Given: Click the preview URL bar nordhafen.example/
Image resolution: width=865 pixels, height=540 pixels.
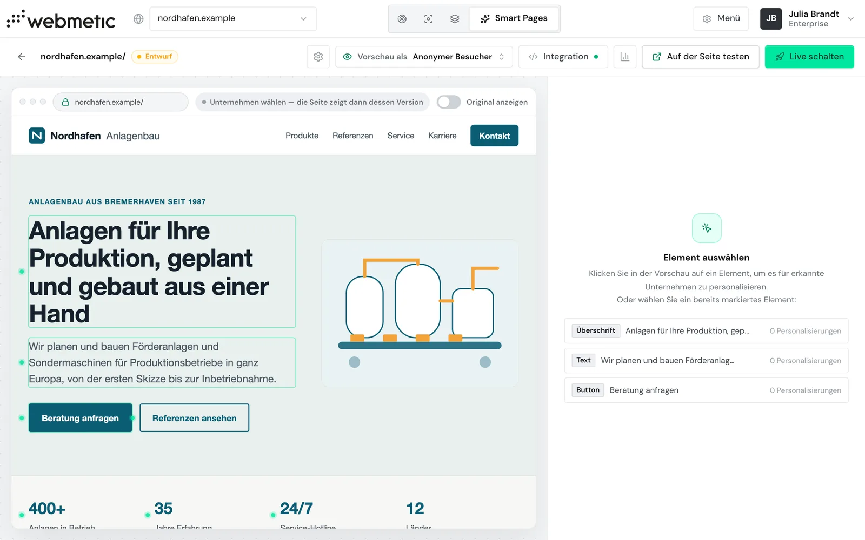Looking at the screenshot, I should 121,102.
